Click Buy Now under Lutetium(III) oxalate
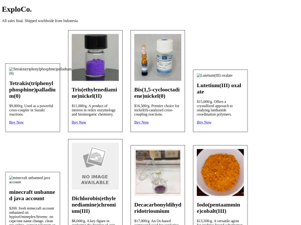This screenshot has height=225, width=301. pos(204,122)
